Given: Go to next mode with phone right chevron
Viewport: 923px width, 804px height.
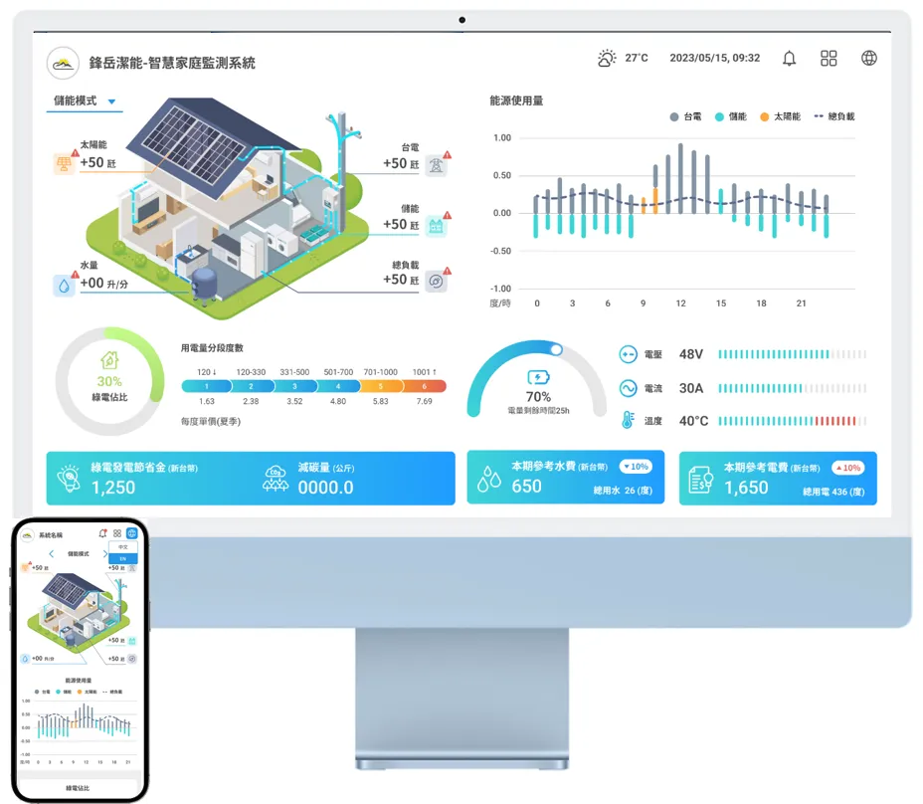Looking at the screenshot, I should [104, 553].
